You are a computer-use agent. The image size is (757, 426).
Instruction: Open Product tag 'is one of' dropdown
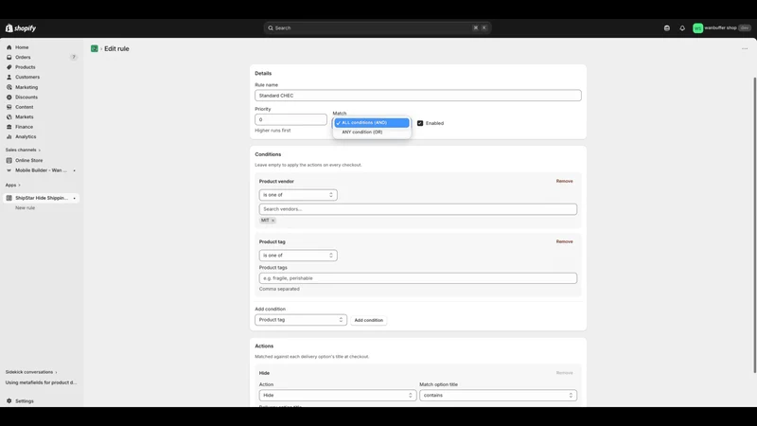point(298,255)
